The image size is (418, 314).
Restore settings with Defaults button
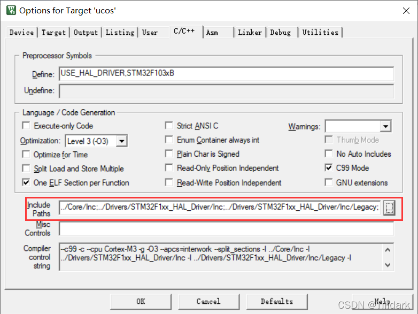pos(277,302)
